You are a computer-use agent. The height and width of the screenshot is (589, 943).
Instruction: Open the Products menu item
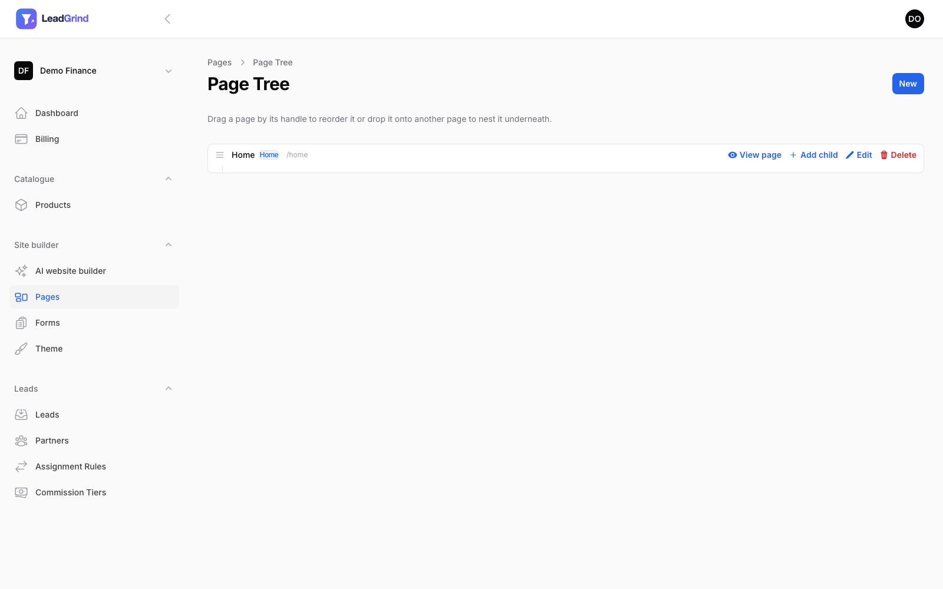coord(94,205)
